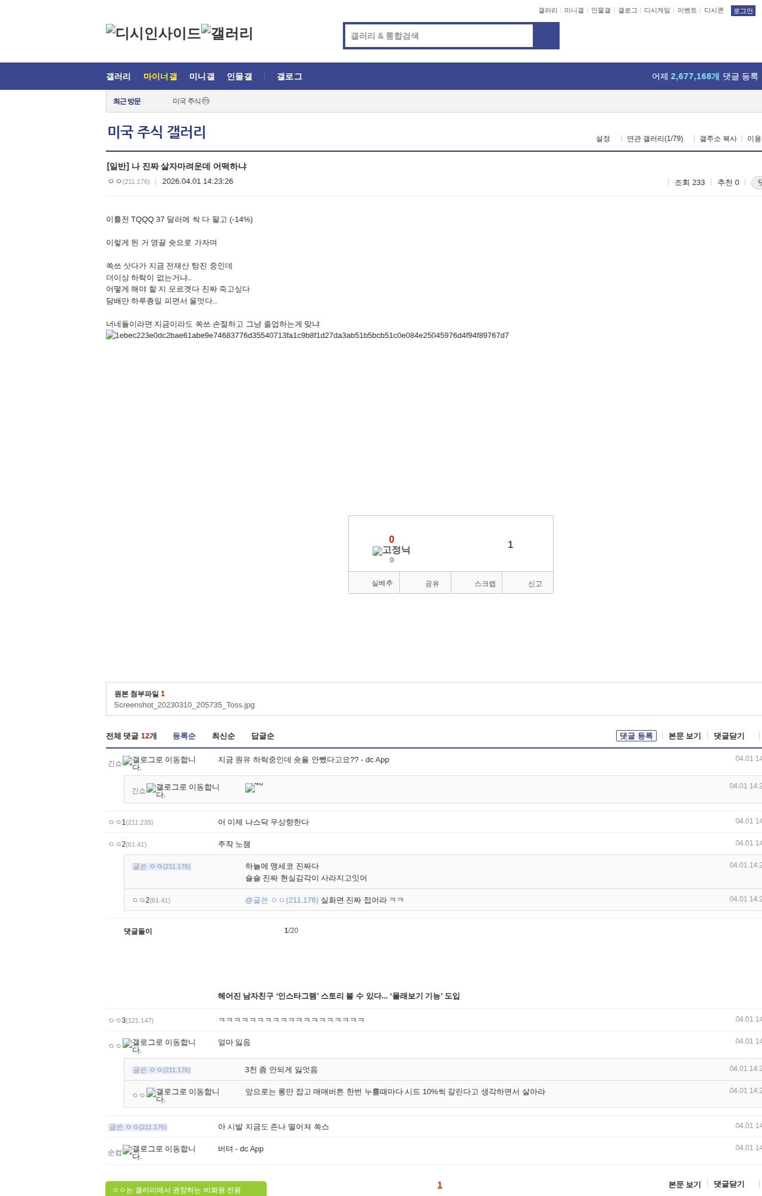Select 갤러리 in the blue navigation bar
This screenshot has height=1196, width=762.
point(118,77)
